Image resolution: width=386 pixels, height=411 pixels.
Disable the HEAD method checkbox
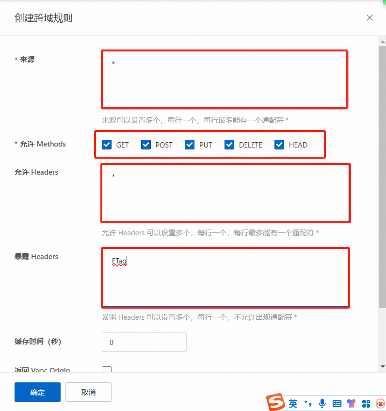click(279, 145)
